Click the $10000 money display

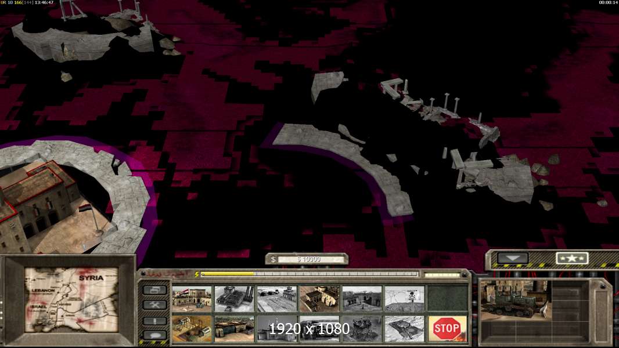(x=310, y=259)
